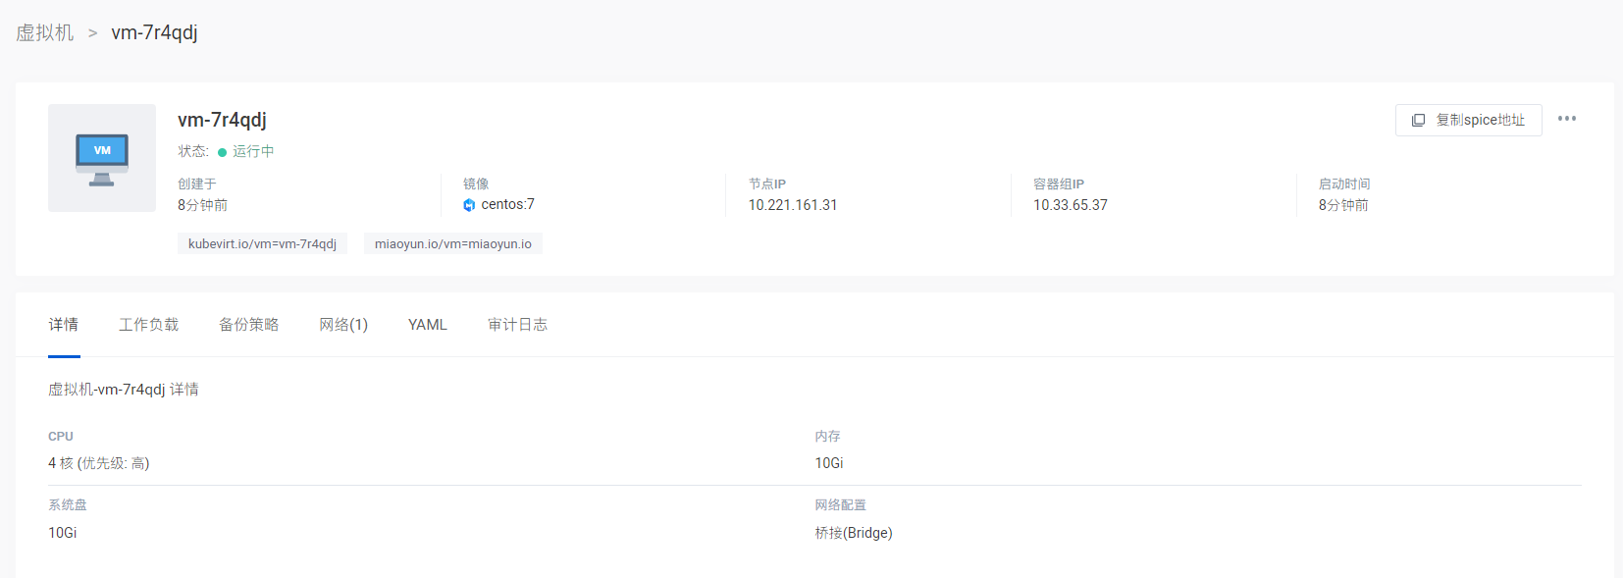This screenshot has width=1623, height=578.
Task: Click node IP 10.221.161.31
Action: (793, 205)
